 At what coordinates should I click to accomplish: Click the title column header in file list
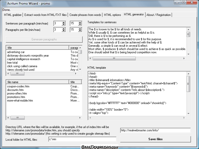(75, 82)
